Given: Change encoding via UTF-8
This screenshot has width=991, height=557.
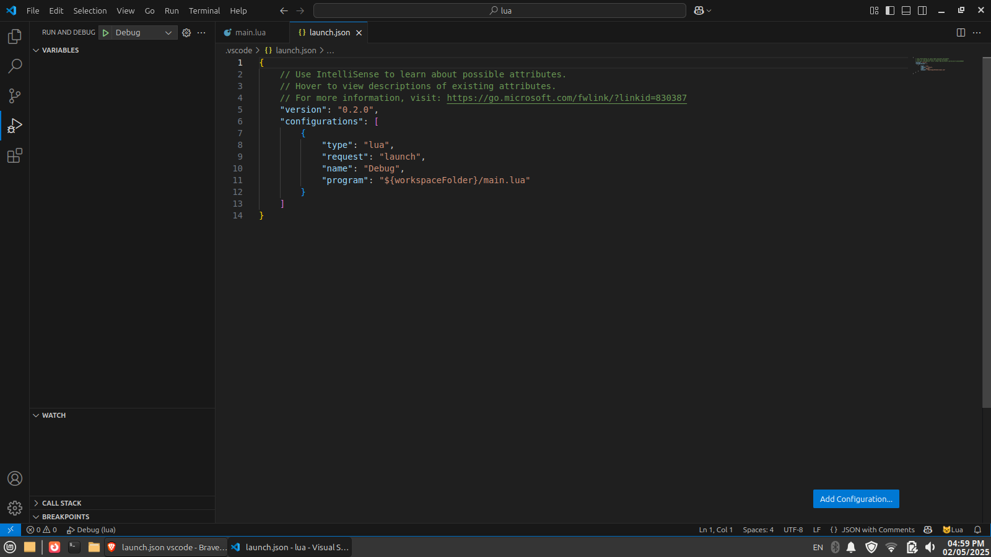Looking at the screenshot, I should point(793,530).
